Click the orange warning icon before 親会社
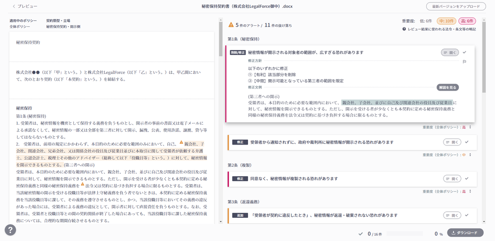495x241 pixels. [181, 143]
